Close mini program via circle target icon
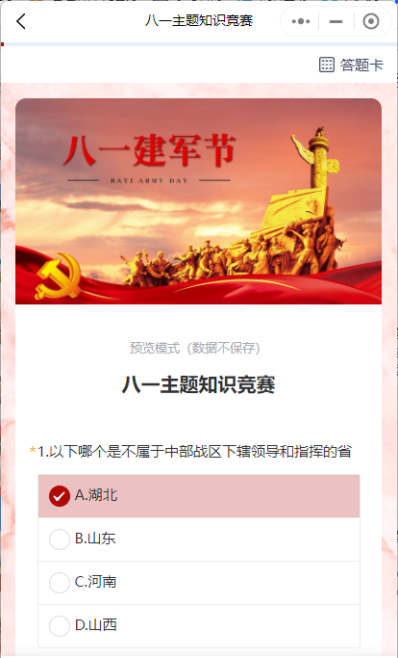Screen dimensions: 398x658 click(371, 21)
